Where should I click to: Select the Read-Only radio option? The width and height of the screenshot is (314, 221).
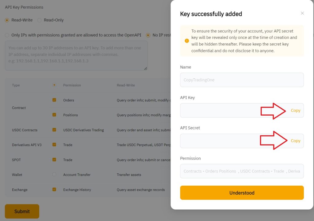pos(39,20)
